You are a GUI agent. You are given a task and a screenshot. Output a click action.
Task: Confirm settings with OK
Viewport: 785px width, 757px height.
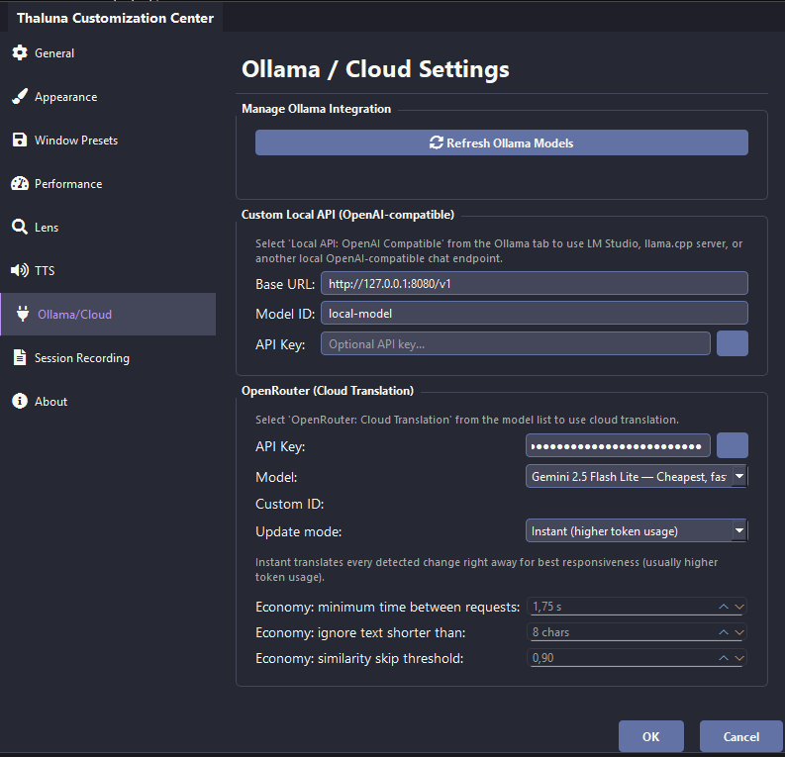(x=650, y=736)
